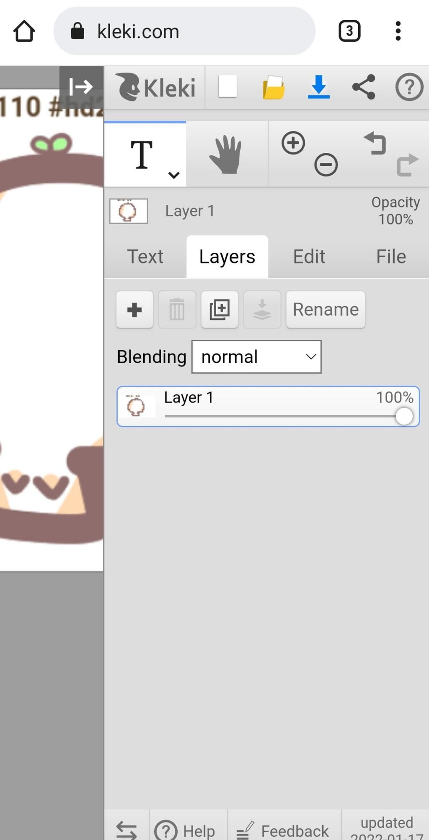Add a new layer

click(x=134, y=310)
